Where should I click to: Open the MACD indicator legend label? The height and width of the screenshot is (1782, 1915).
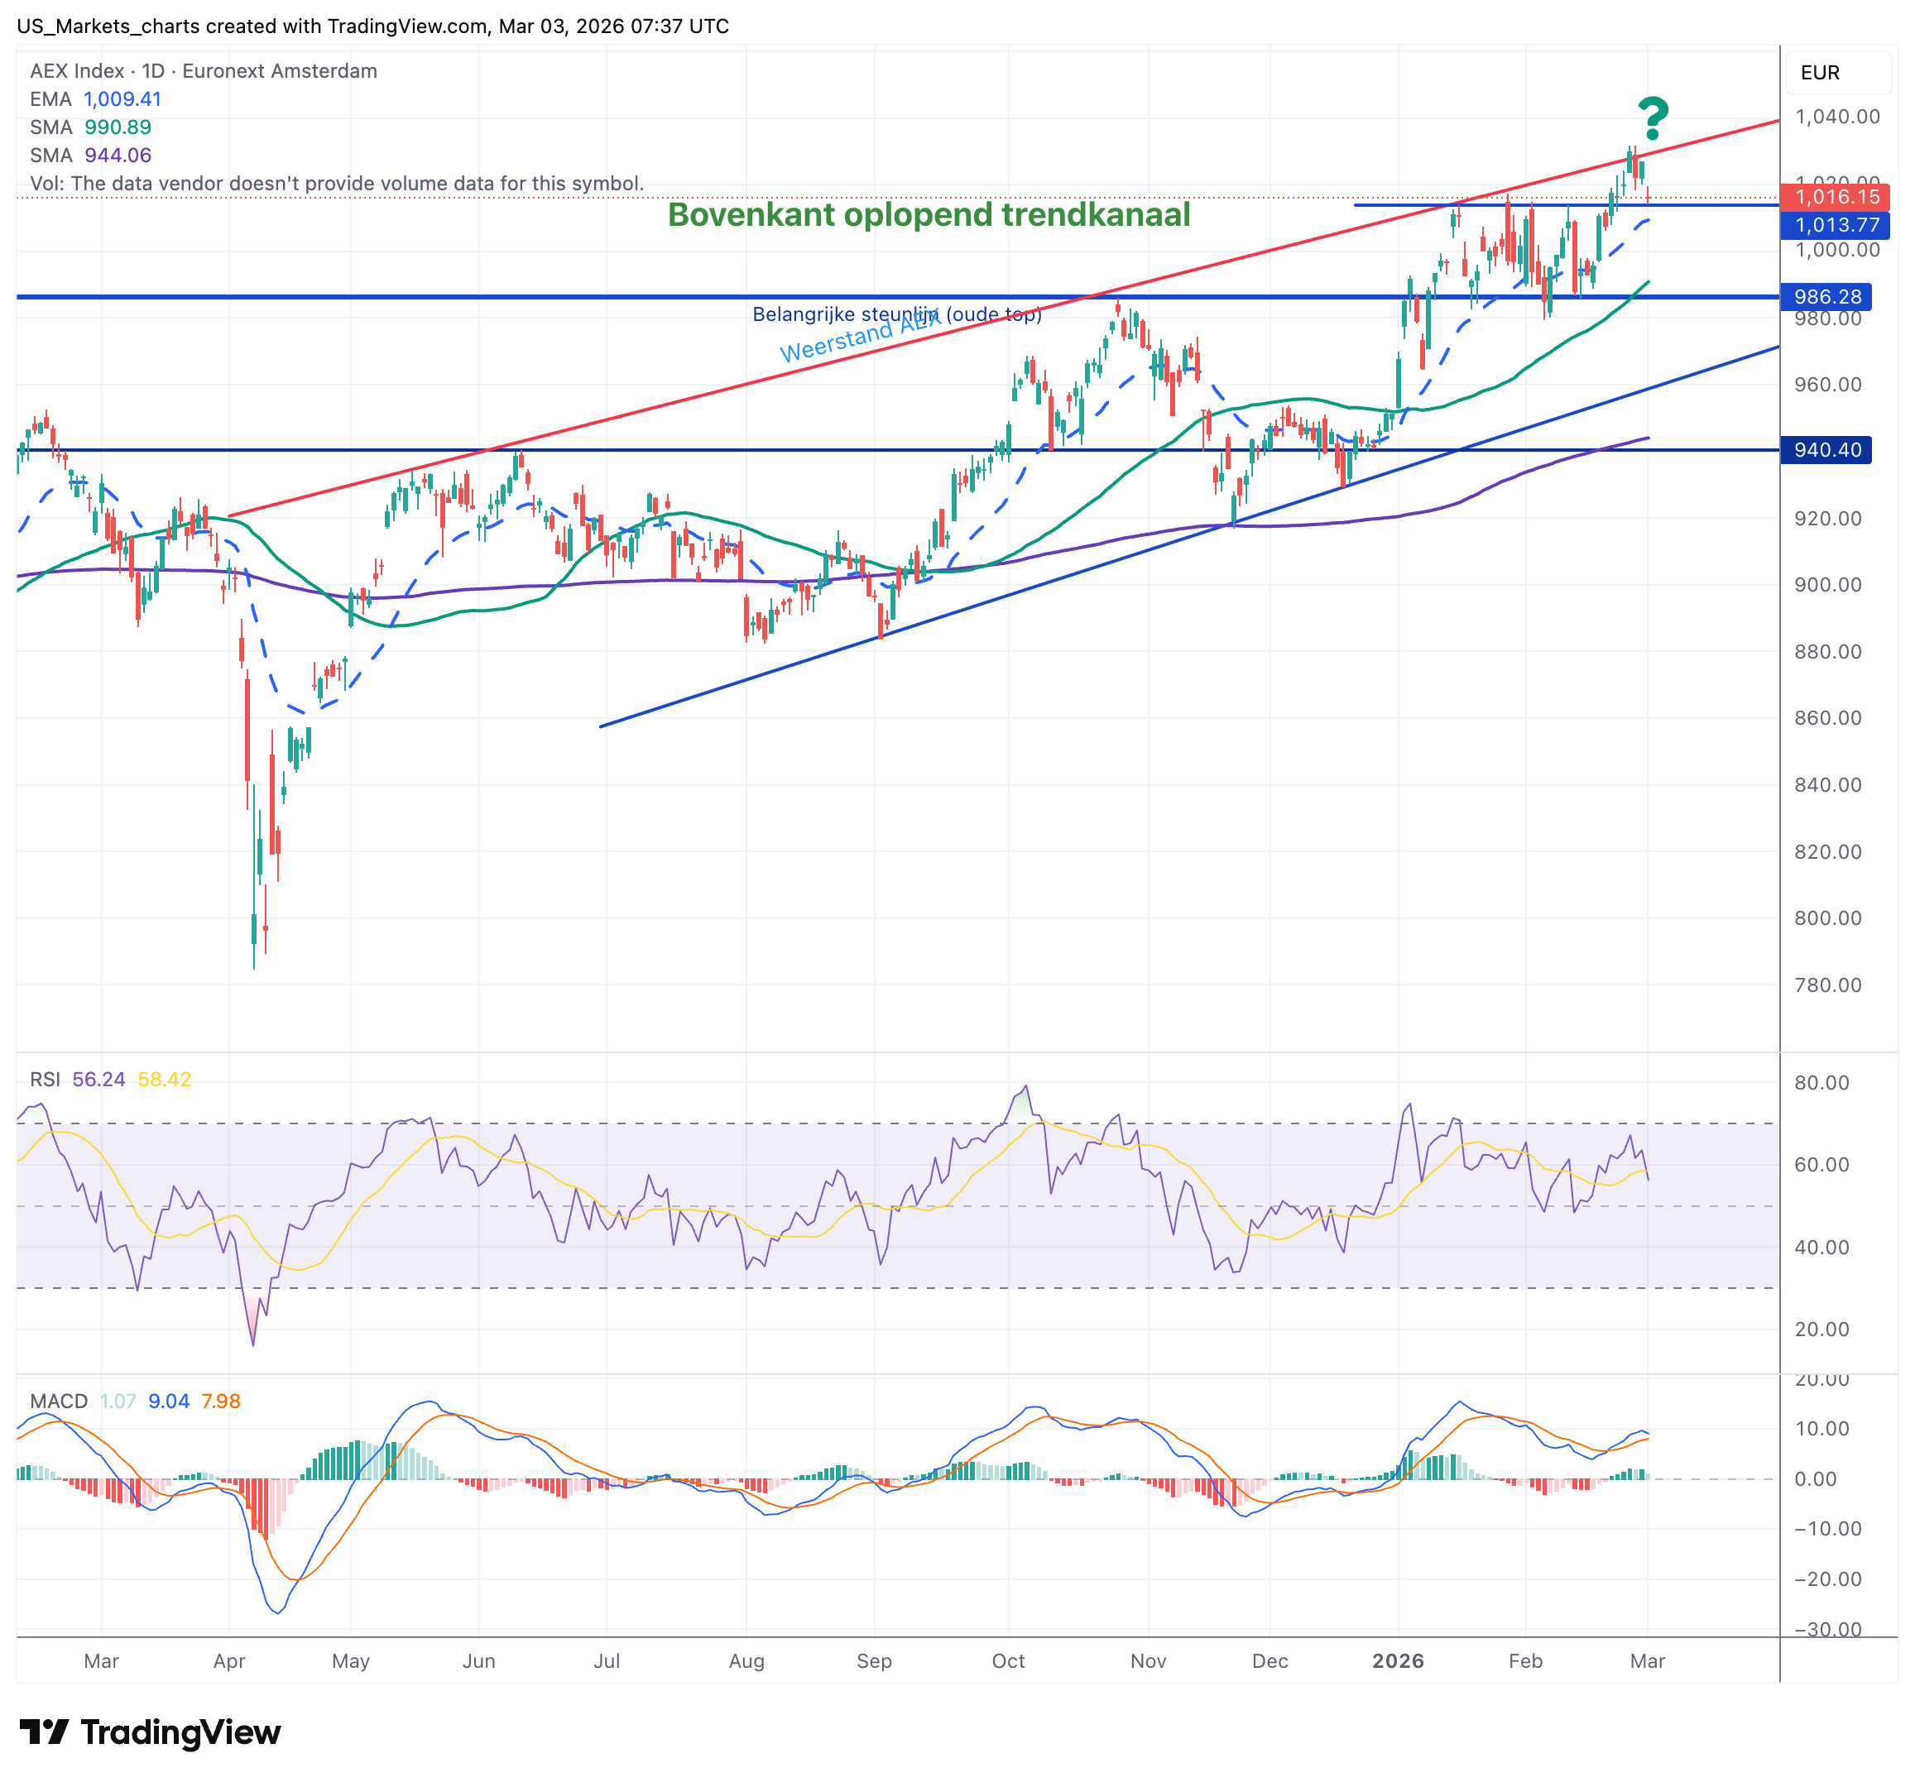58,1401
